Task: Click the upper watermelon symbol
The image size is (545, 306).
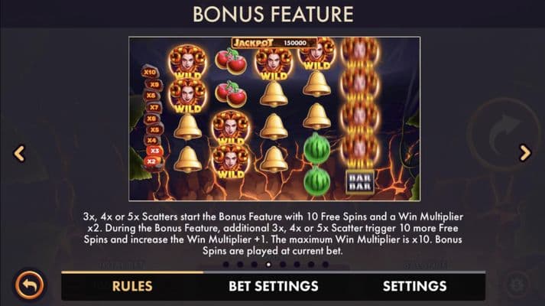Action: click(316, 149)
